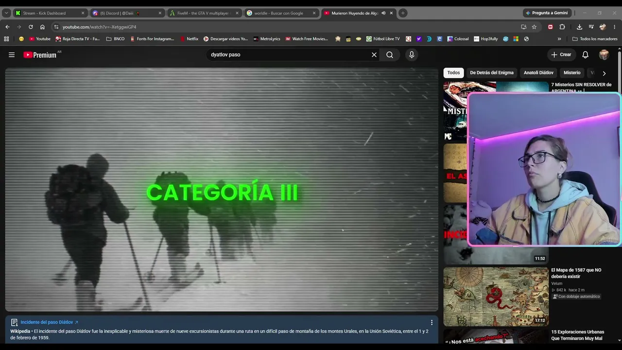View site information for youtube.com
This screenshot has height=350, width=622.
pyautogui.click(x=56, y=27)
